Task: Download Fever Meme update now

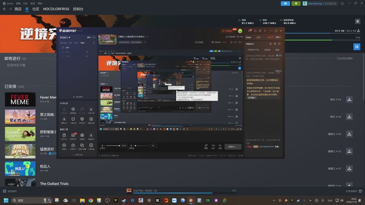Action: pos(349,99)
